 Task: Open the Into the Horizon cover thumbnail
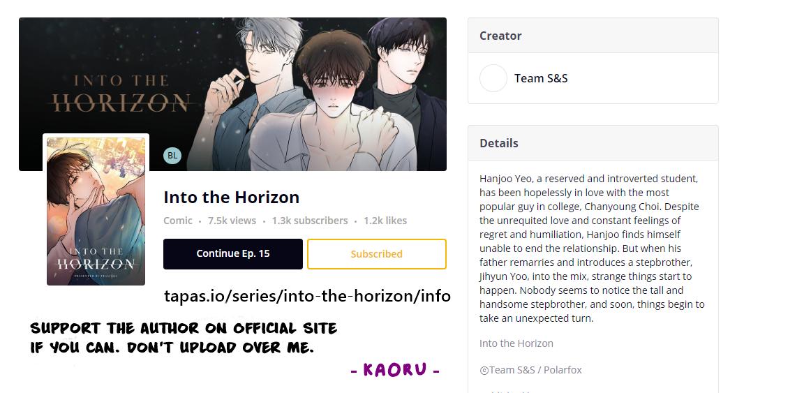click(x=96, y=211)
